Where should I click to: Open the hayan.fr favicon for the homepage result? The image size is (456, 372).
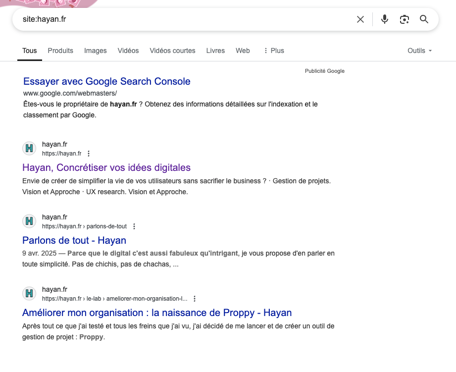tap(29, 148)
